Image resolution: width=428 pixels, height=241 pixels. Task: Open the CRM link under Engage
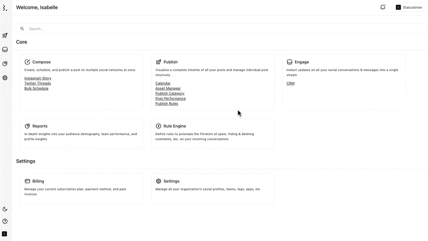pos(291,83)
